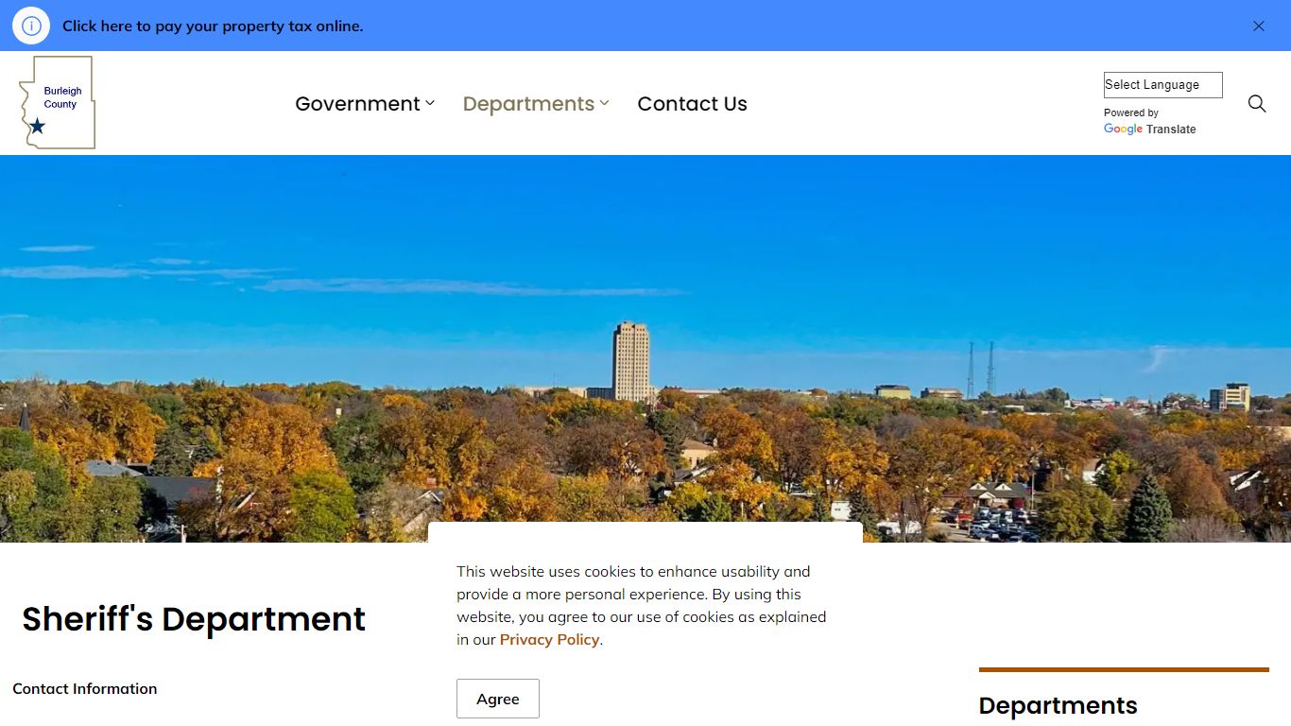The height and width of the screenshot is (726, 1291).
Task: Click the Sheriff's Department heading
Action: click(x=194, y=618)
